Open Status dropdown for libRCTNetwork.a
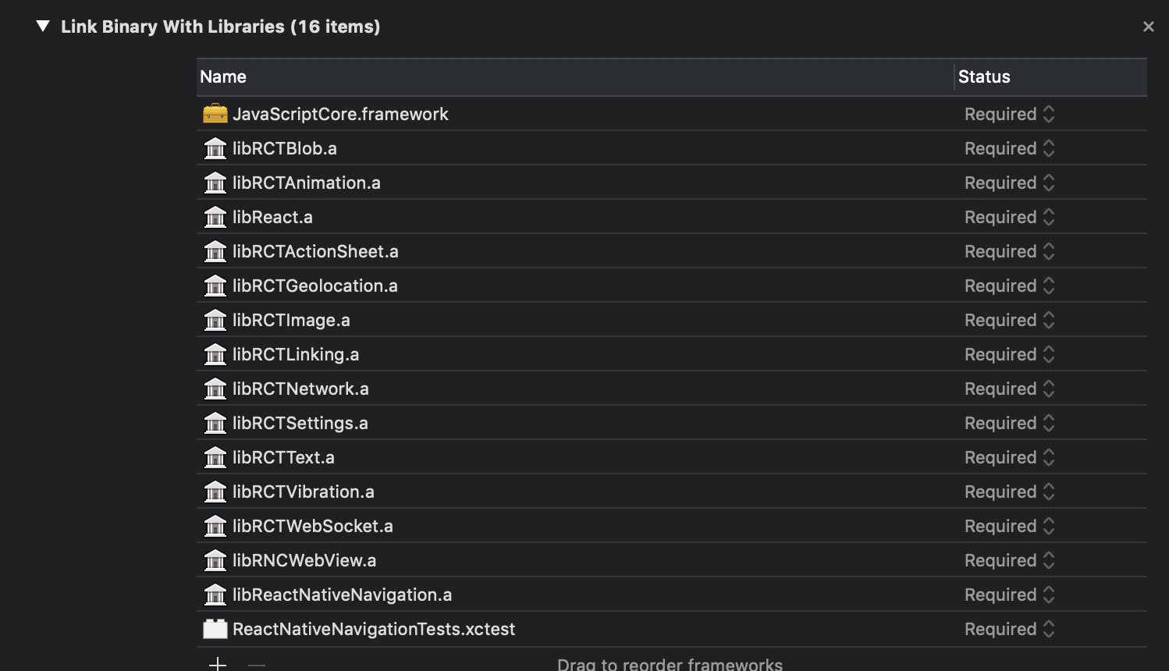The image size is (1169, 671). (1009, 389)
